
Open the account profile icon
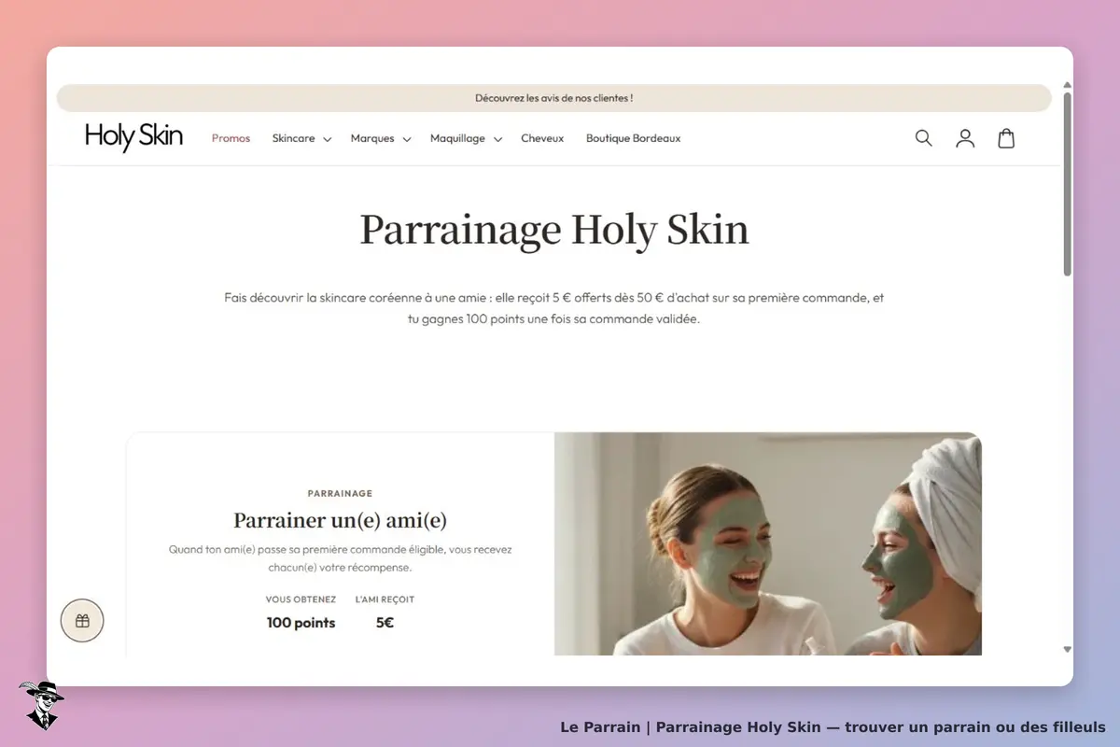tap(965, 138)
